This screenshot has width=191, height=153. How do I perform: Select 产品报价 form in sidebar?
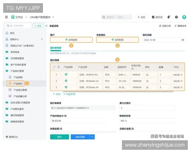point(16,84)
